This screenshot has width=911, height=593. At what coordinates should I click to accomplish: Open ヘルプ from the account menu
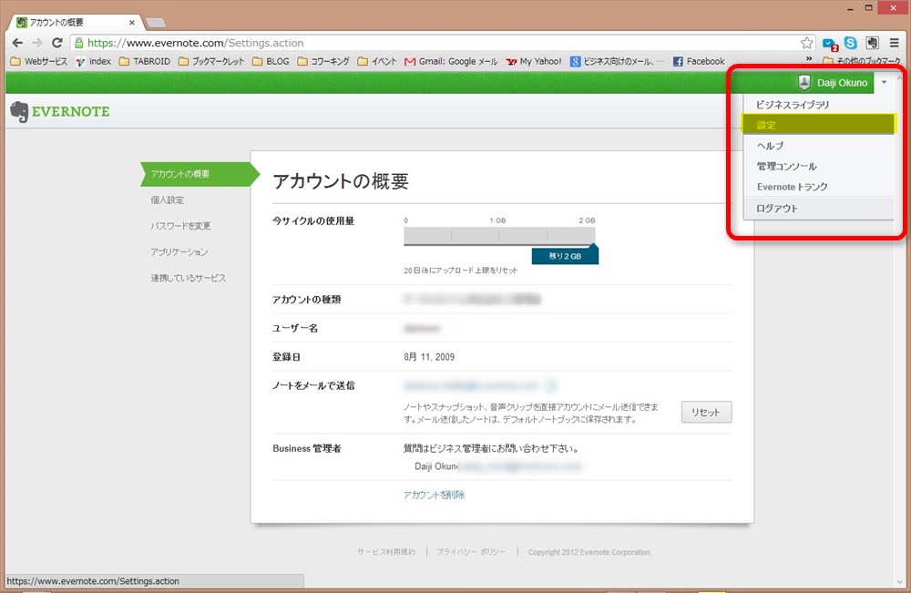pyautogui.click(x=819, y=146)
